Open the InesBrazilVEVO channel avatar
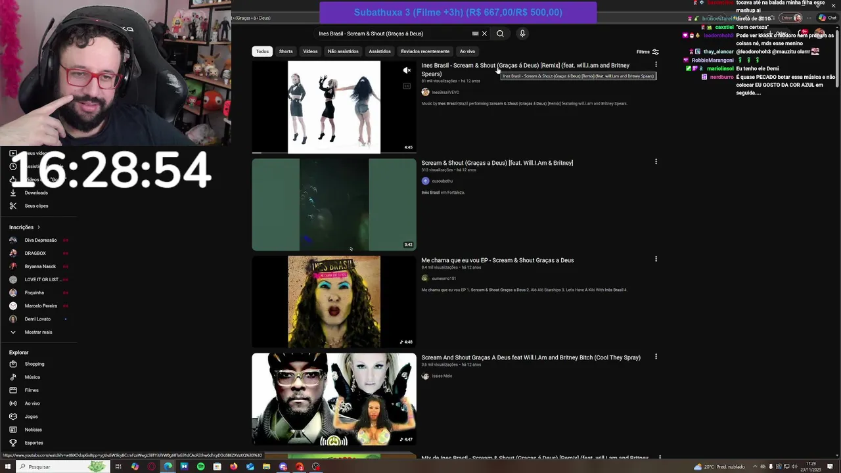Viewport: 841px width, 473px height. click(x=425, y=92)
